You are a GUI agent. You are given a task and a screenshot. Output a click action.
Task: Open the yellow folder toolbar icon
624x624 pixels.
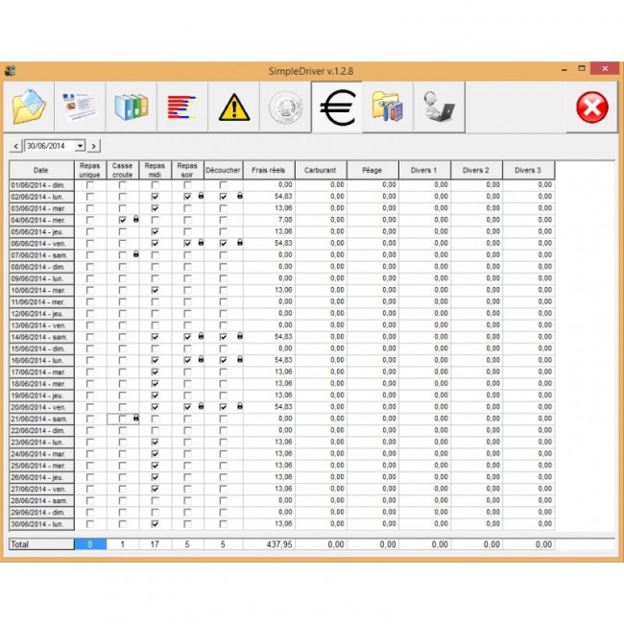(x=28, y=108)
